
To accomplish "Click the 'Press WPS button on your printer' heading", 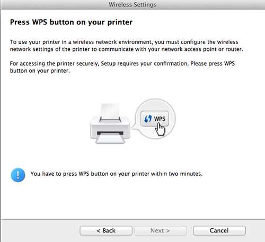I will pyautogui.click(x=71, y=22).
